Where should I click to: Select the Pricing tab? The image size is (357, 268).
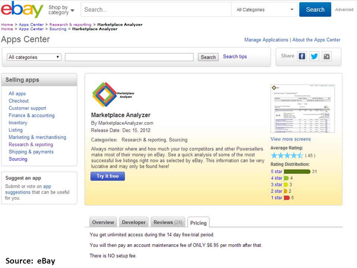198,223
